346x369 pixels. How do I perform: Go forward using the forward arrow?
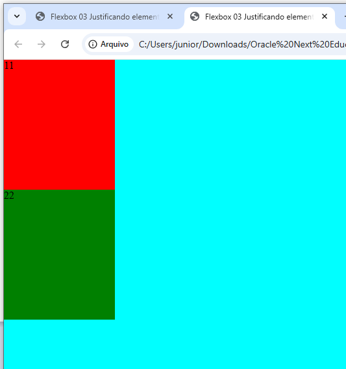pos(42,44)
